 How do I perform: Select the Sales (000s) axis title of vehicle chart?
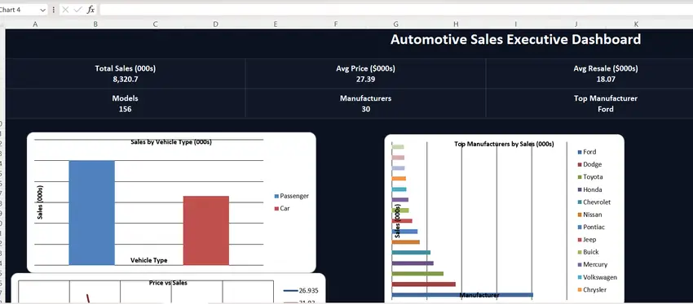click(40, 202)
